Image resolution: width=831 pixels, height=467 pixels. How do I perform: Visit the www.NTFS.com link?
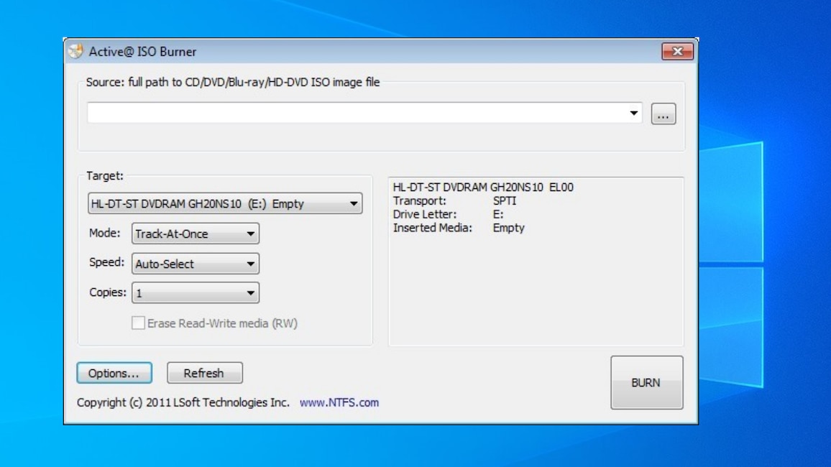click(339, 403)
